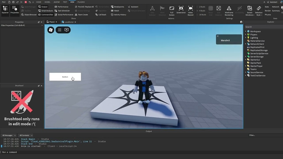This screenshot has width=283, height=159.
Task: Open the View Selector
Action: (x=153, y=10)
